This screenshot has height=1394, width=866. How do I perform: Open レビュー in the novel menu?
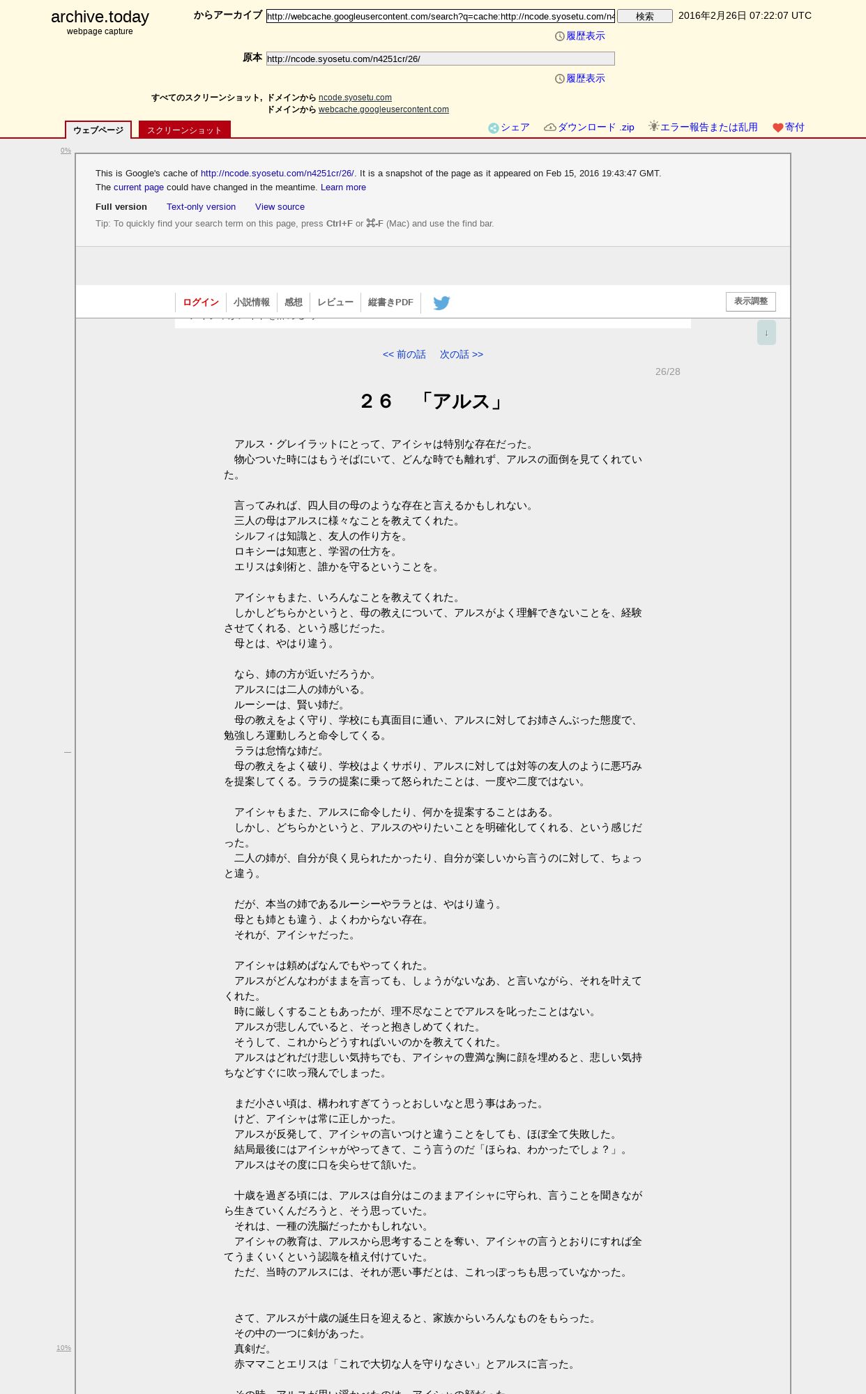[x=335, y=302]
